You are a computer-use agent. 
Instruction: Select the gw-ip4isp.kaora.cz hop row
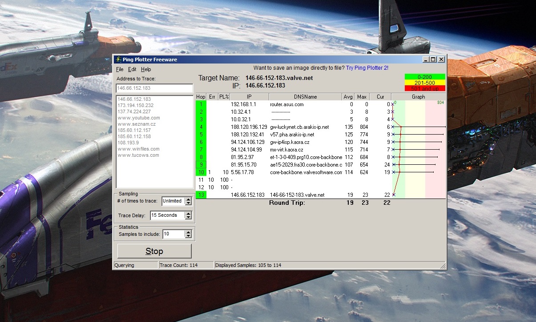coord(290,142)
